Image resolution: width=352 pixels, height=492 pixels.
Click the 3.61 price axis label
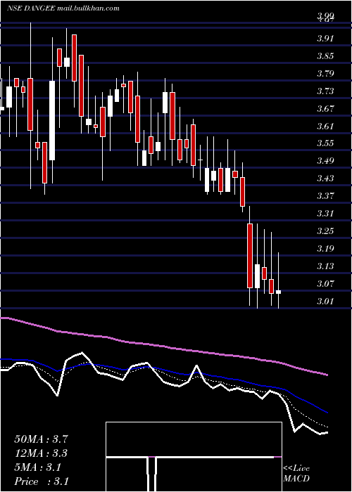point(325,127)
